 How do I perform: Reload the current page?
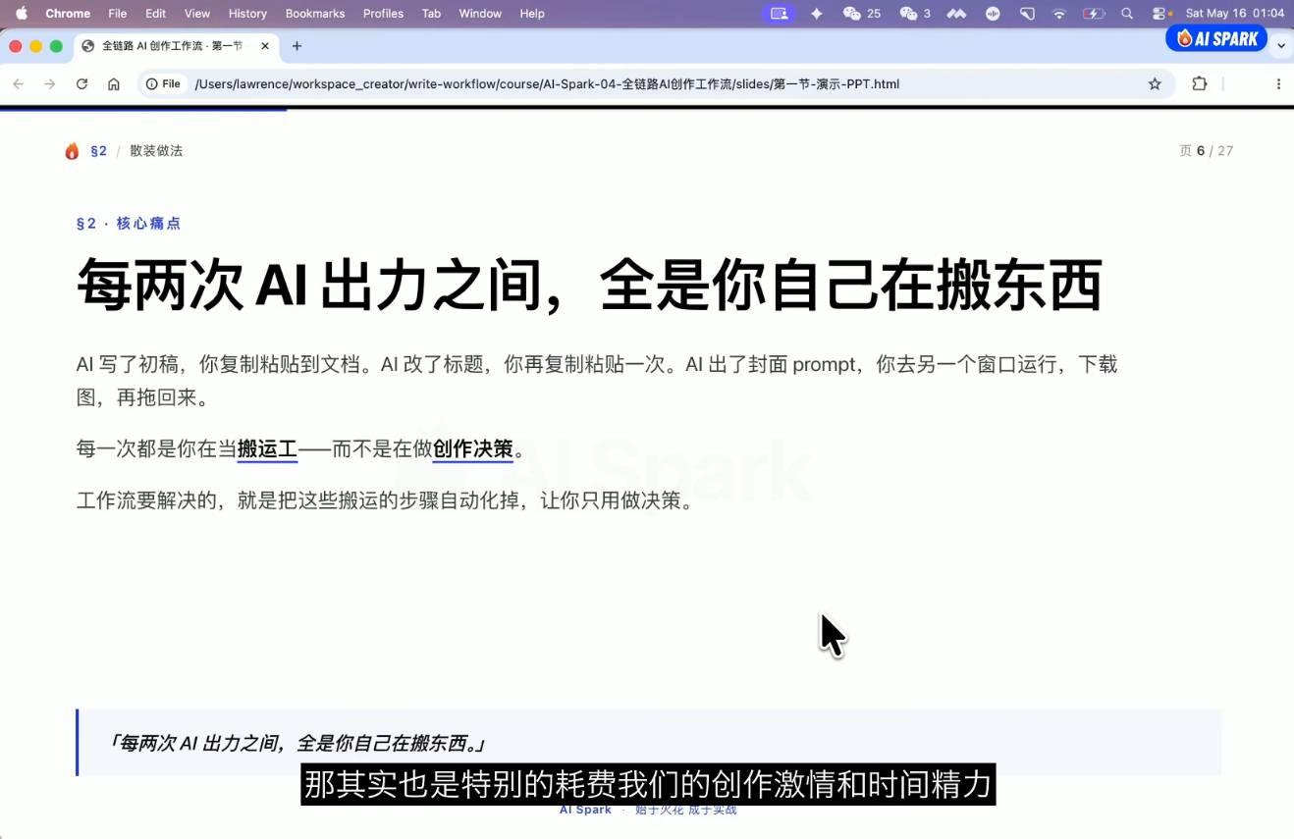coord(81,84)
